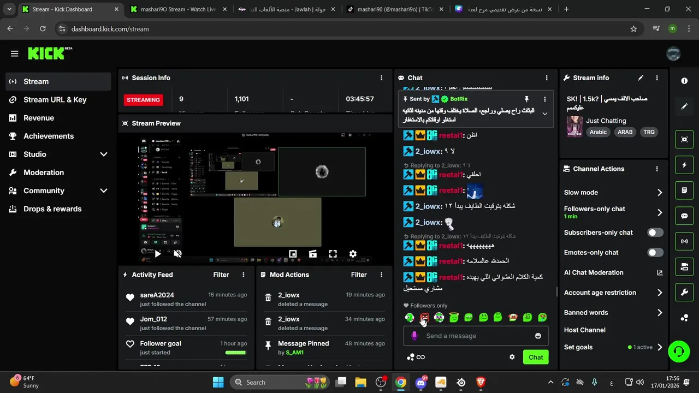Click Filter in Mod Actions
This screenshot has width=699, height=393.
[359, 275]
